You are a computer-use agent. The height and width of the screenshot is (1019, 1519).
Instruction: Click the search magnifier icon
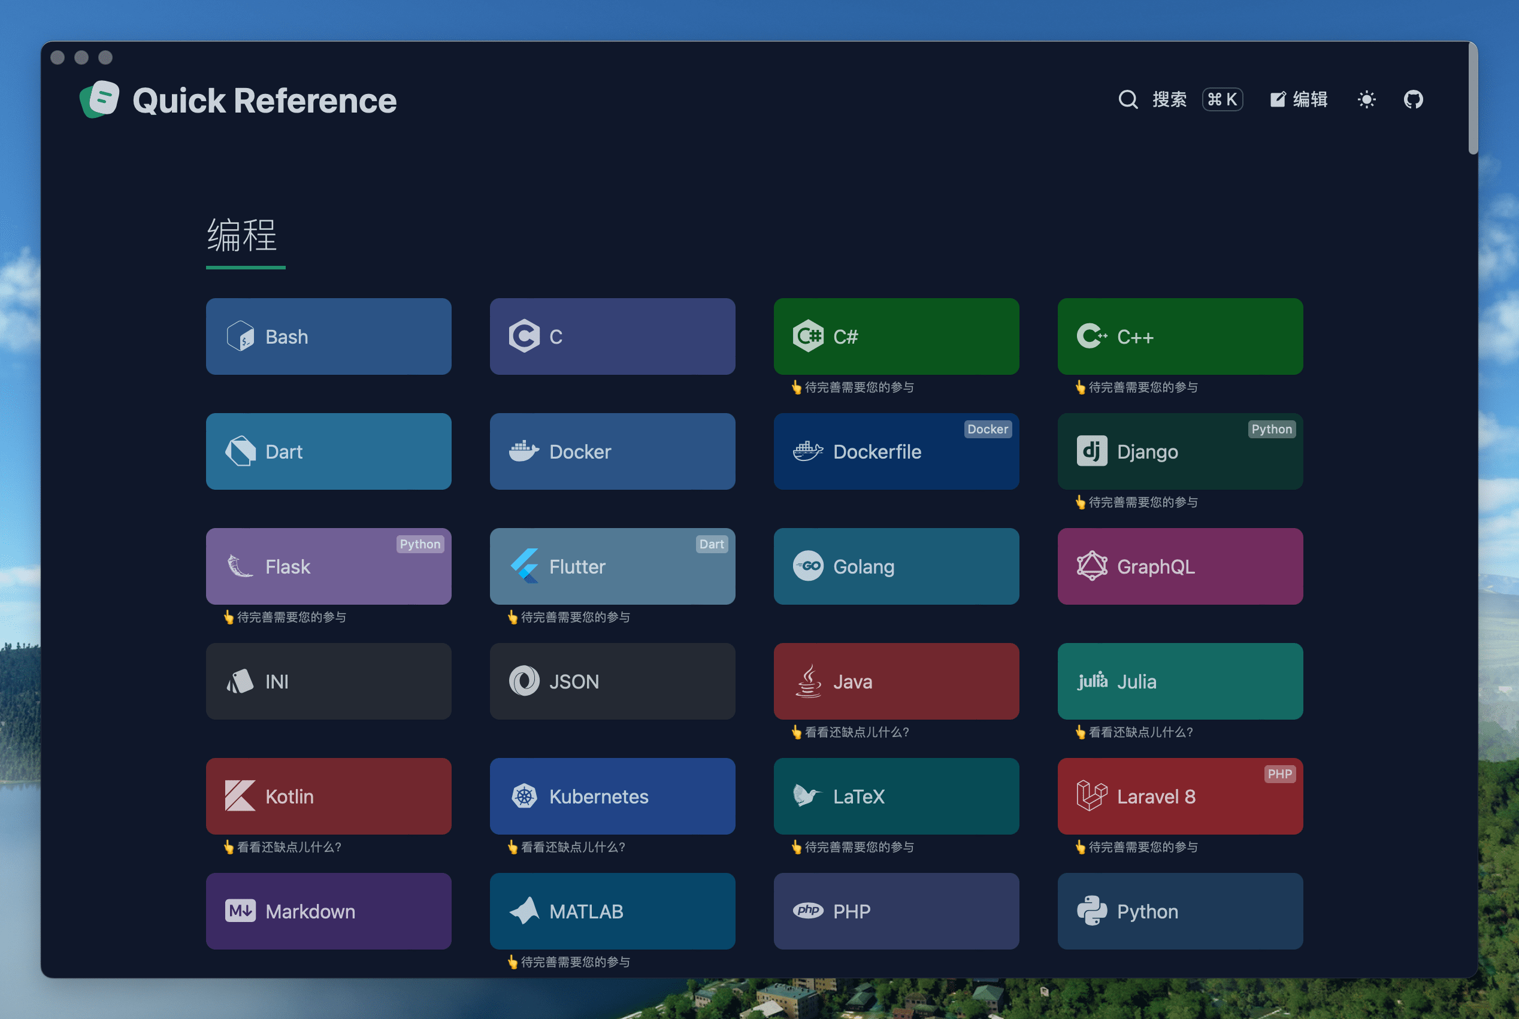coord(1128,99)
